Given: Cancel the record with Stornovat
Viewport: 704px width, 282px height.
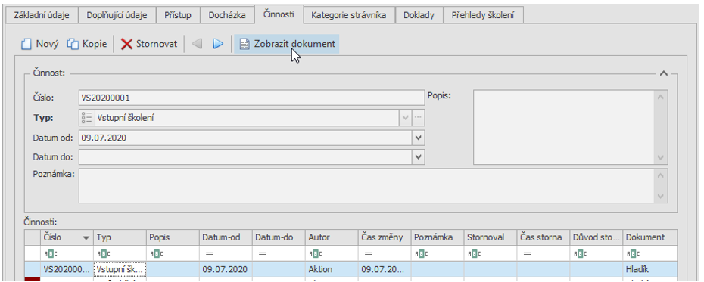Looking at the screenshot, I should point(150,44).
